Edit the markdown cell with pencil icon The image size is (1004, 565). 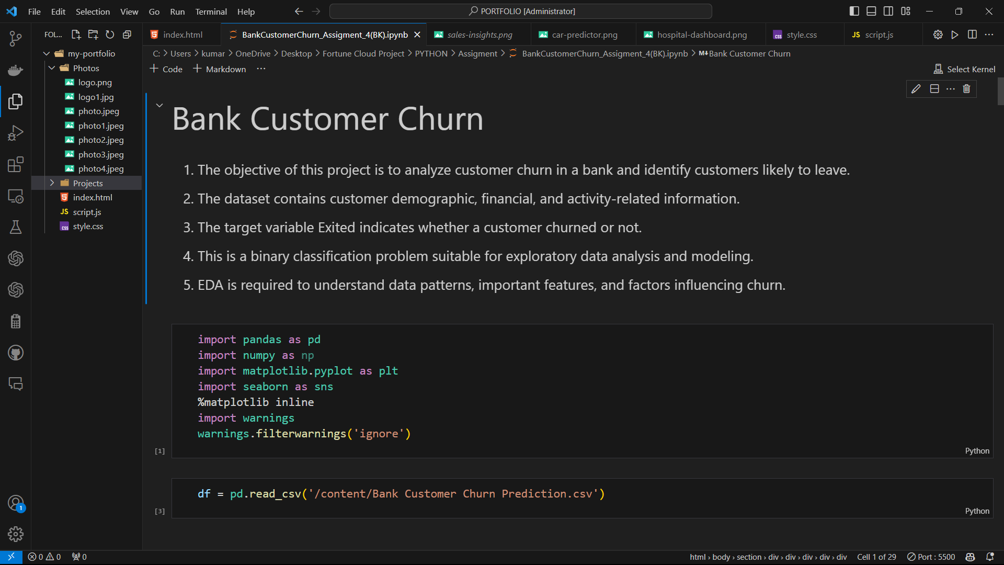[916, 88]
